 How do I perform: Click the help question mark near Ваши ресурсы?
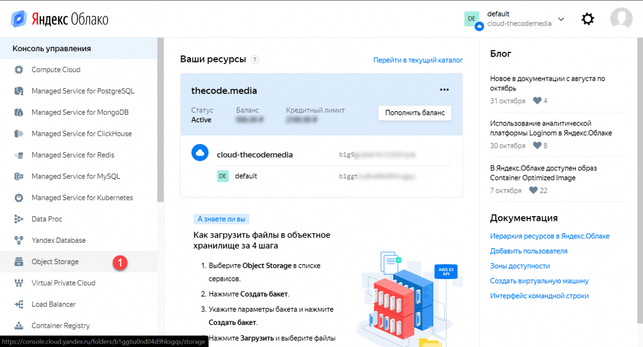pyautogui.click(x=255, y=60)
